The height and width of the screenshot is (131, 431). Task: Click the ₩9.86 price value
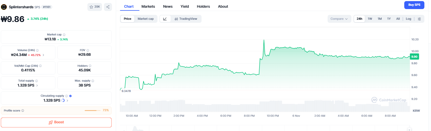[13, 19]
